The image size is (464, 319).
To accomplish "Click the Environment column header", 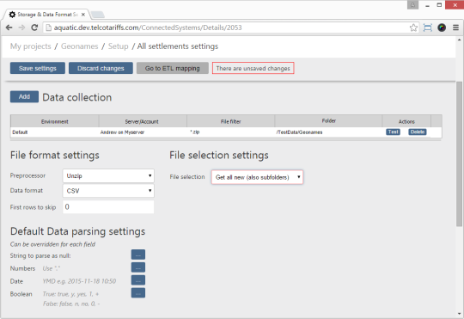I will click(55, 121).
